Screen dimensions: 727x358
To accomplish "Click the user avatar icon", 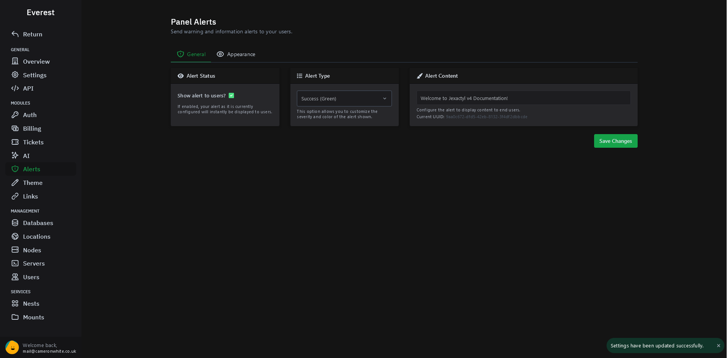I will 12,347.
